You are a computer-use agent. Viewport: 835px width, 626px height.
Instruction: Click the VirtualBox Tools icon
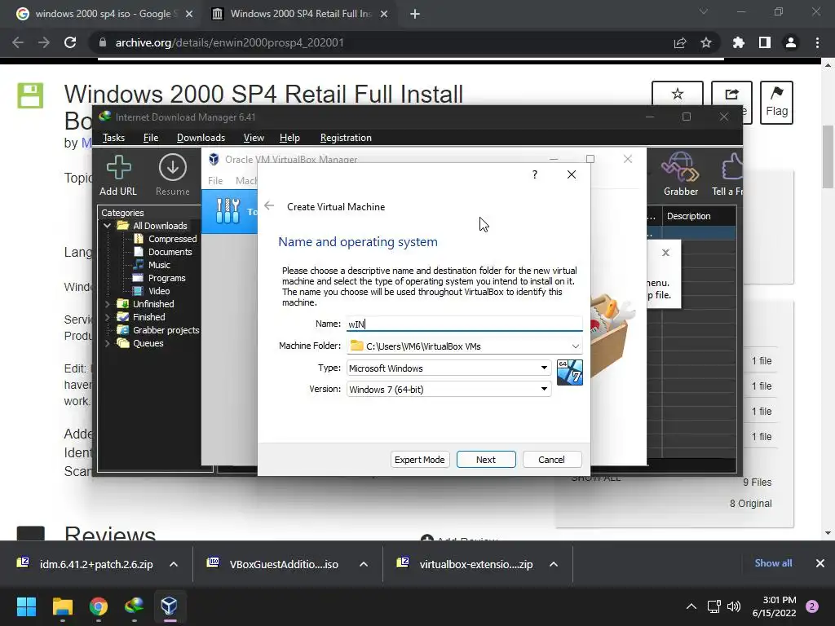[x=228, y=211]
